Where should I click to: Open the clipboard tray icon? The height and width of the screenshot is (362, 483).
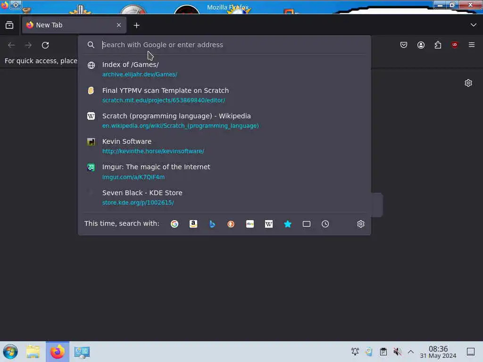click(x=383, y=352)
